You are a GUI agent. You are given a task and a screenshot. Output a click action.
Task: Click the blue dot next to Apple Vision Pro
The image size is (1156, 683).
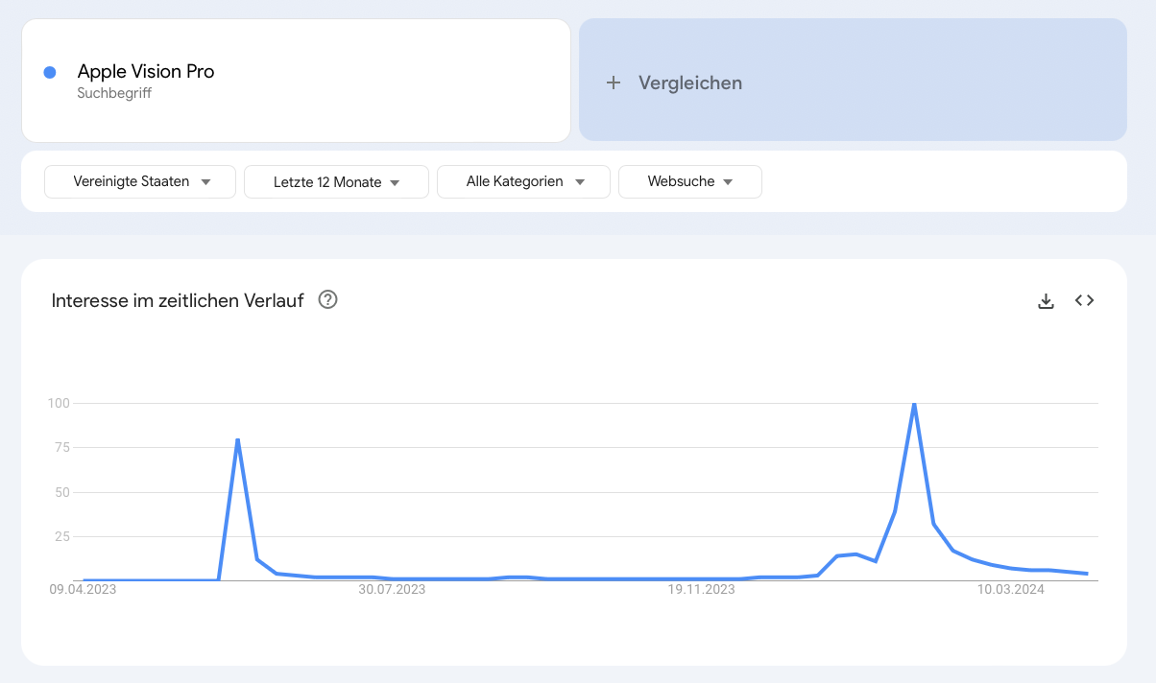50,72
